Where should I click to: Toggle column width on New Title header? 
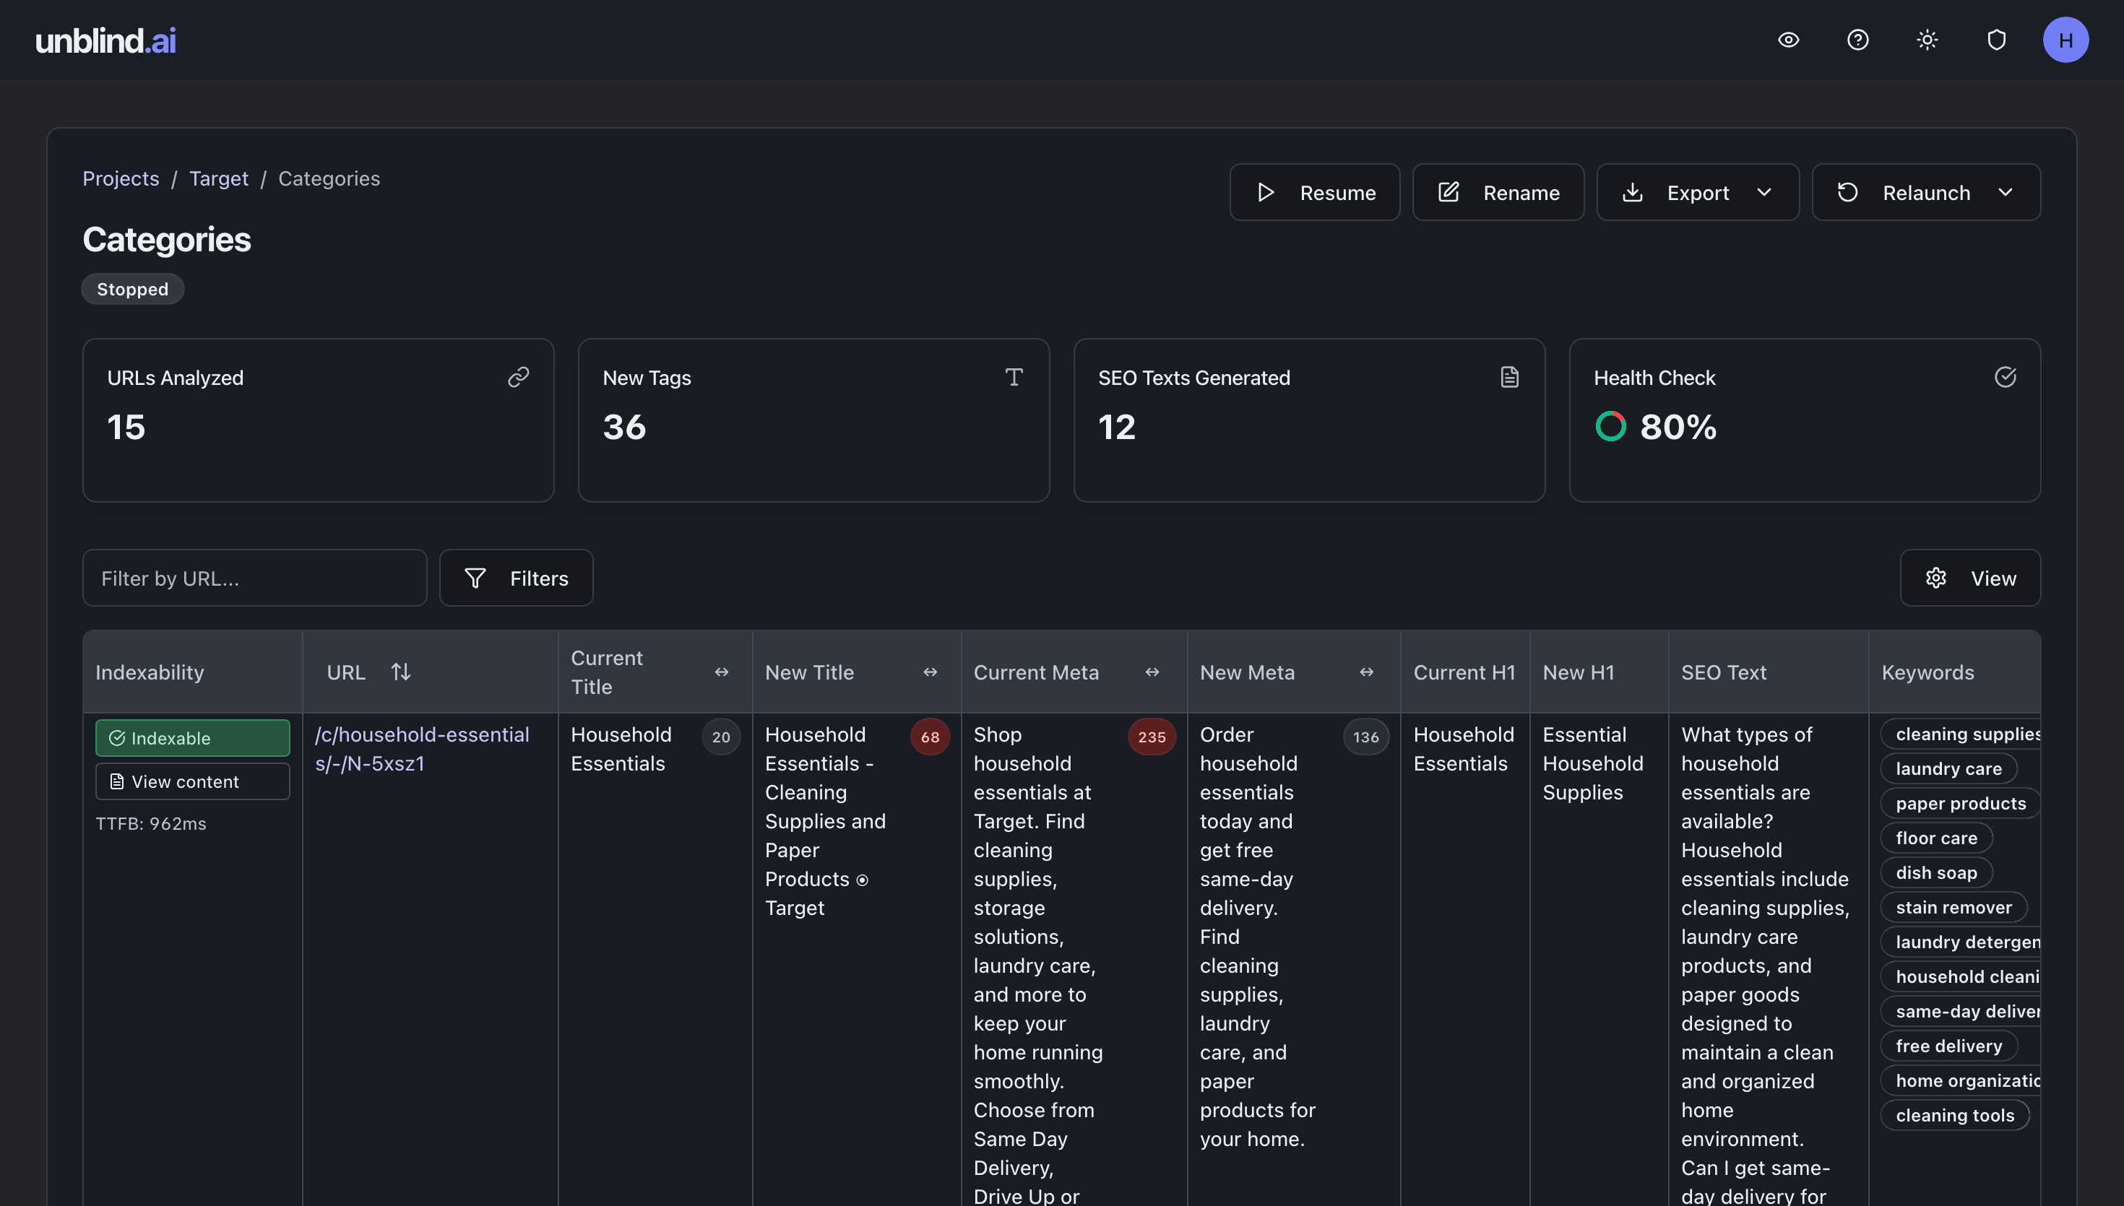pyautogui.click(x=931, y=672)
